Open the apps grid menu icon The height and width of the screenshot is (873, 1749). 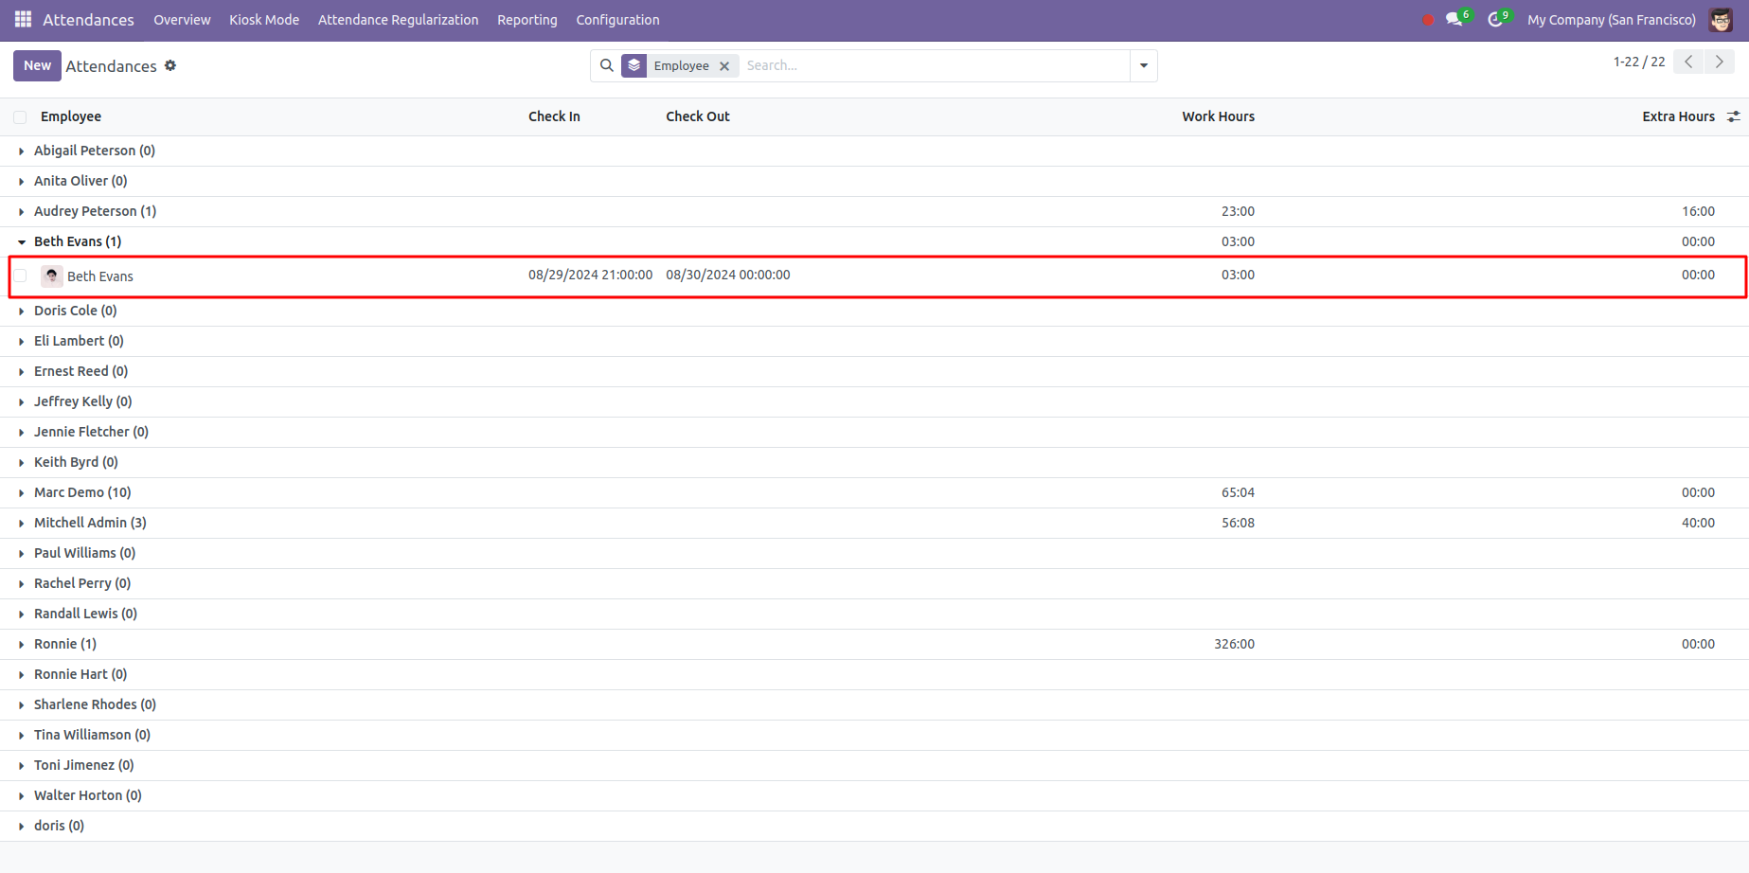23,19
